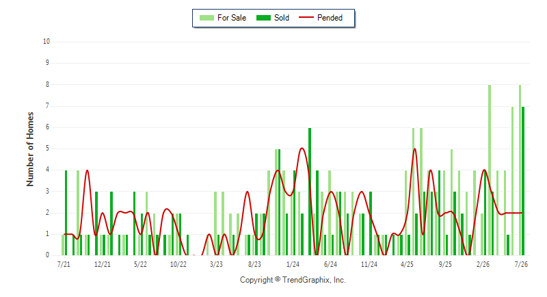The image size is (547, 297).
Task: Click the Sold bar reaching 6 near 3/24
Action: click(310, 192)
